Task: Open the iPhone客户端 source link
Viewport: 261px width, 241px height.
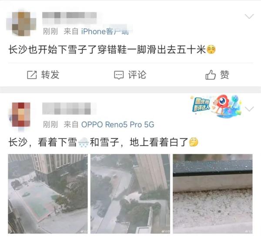Action: (x=105, y=31)
